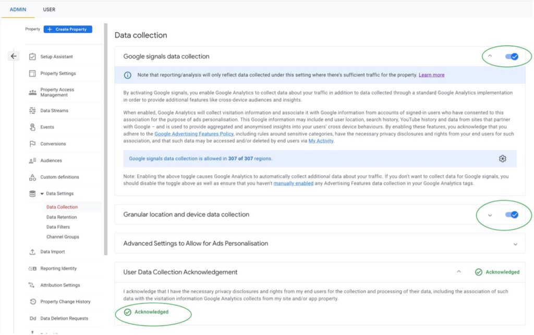Collapse the Google signals data collection section
The image size is (534, 335).
point(490,56)
